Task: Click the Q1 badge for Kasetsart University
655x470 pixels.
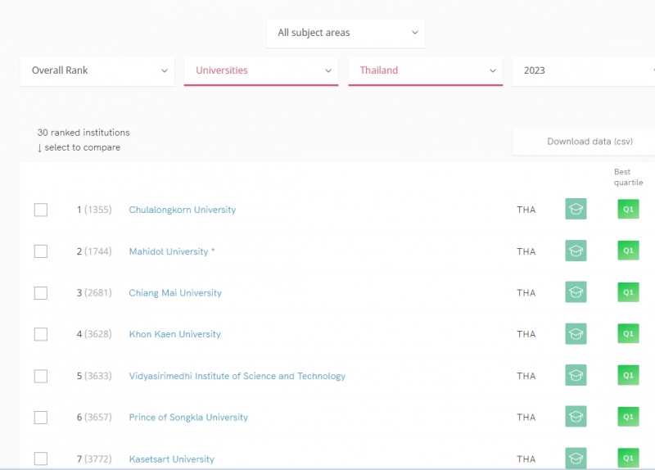Action: click(628, 458)
